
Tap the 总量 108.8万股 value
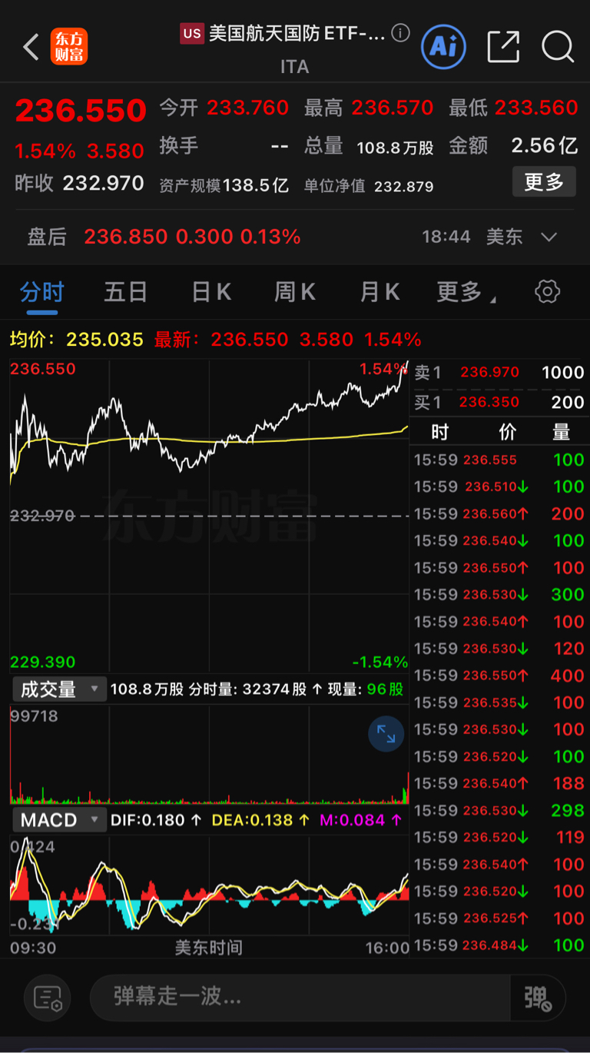click(395, 148)
